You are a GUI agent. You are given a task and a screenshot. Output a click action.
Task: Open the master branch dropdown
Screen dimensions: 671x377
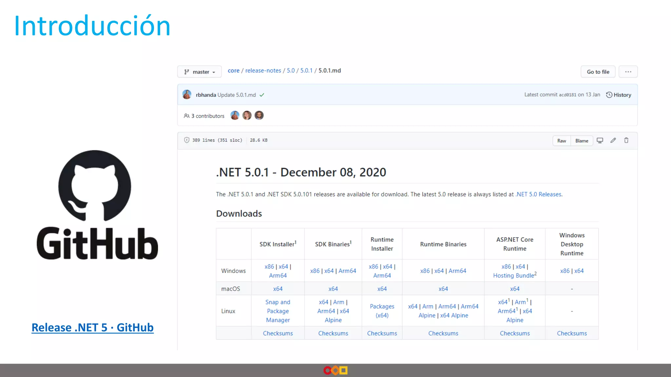(x=199, y=72)
